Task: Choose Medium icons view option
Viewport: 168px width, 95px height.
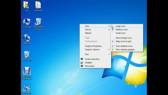Action: [x=127, y=30]
